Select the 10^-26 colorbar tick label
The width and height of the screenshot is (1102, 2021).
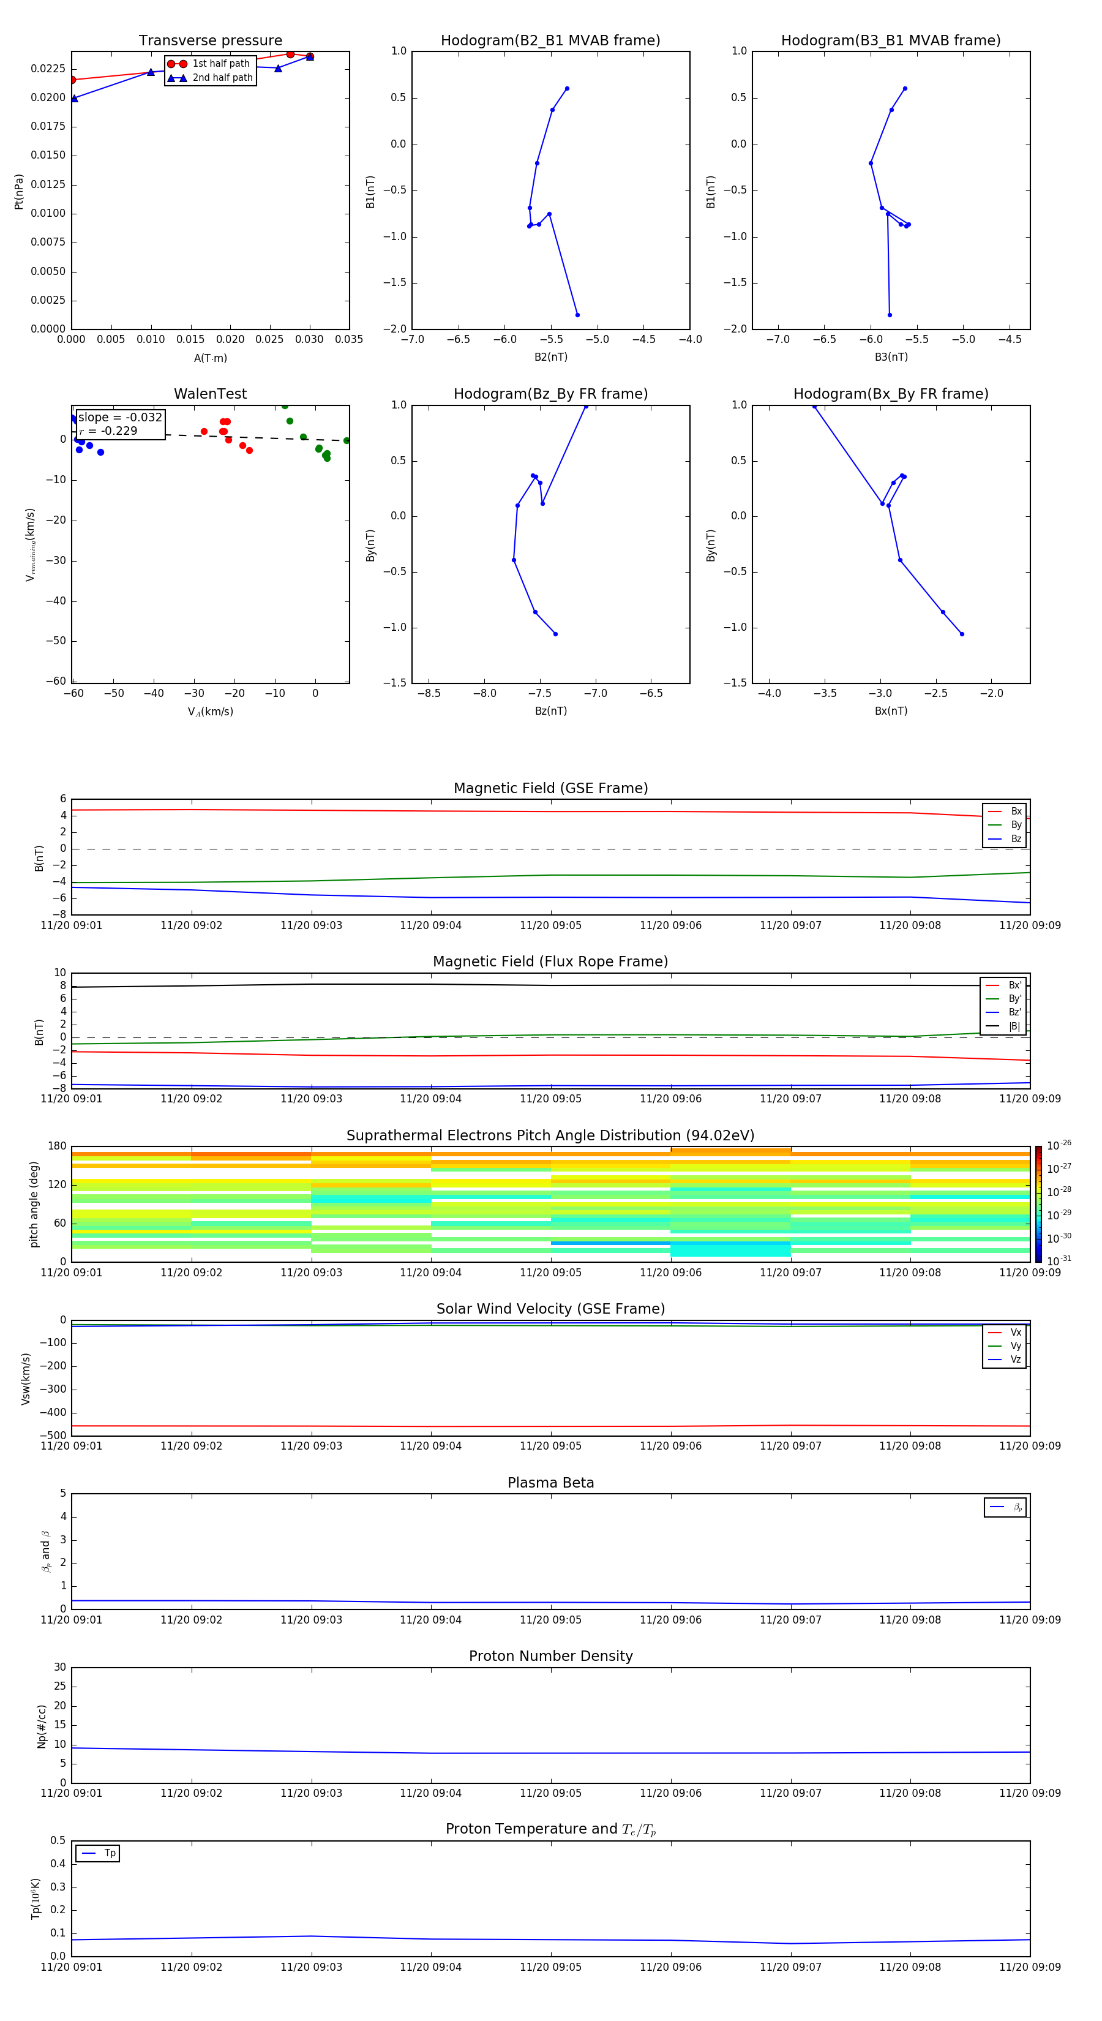point(1059,1146)
